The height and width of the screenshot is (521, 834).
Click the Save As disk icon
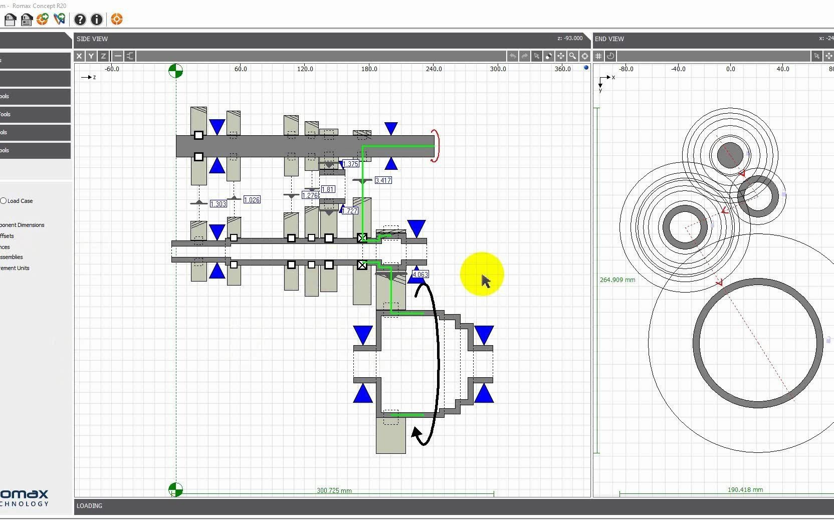27,20
